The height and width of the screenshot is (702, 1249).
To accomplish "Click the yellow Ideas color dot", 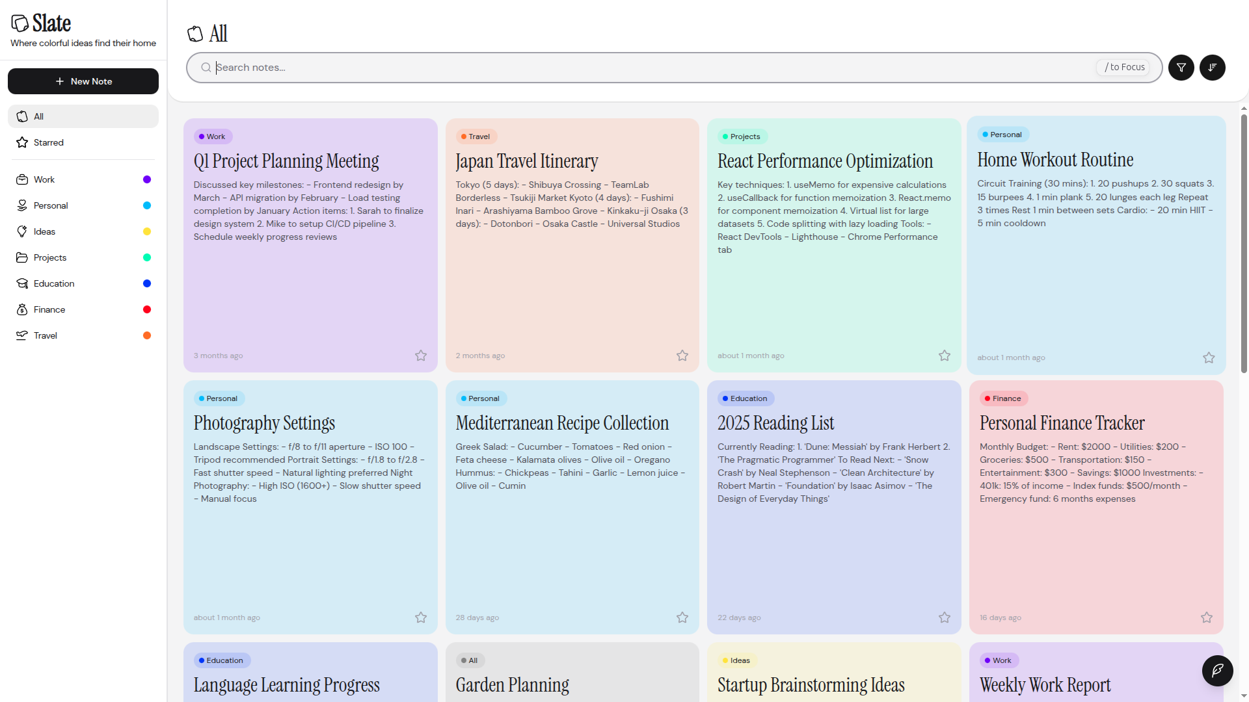I will [x=147, y=231].
